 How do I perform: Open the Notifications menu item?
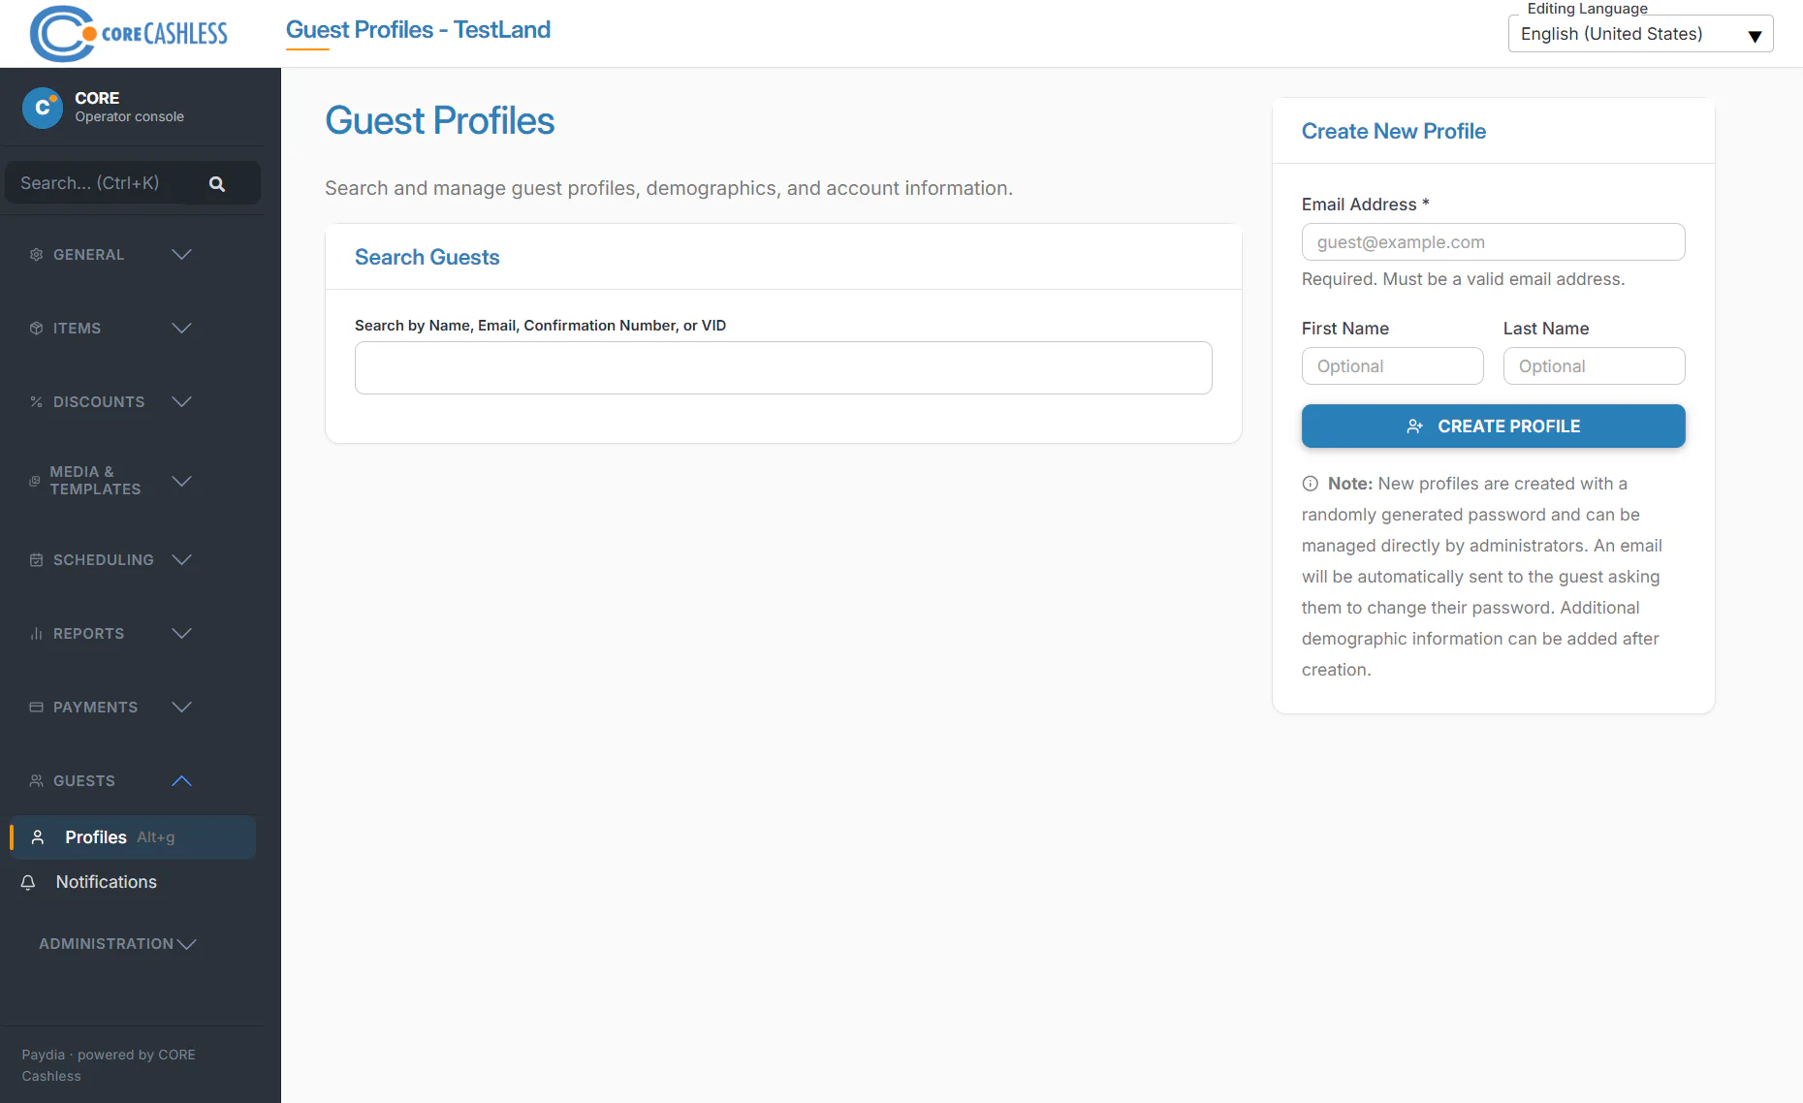[x=133, y=882]
